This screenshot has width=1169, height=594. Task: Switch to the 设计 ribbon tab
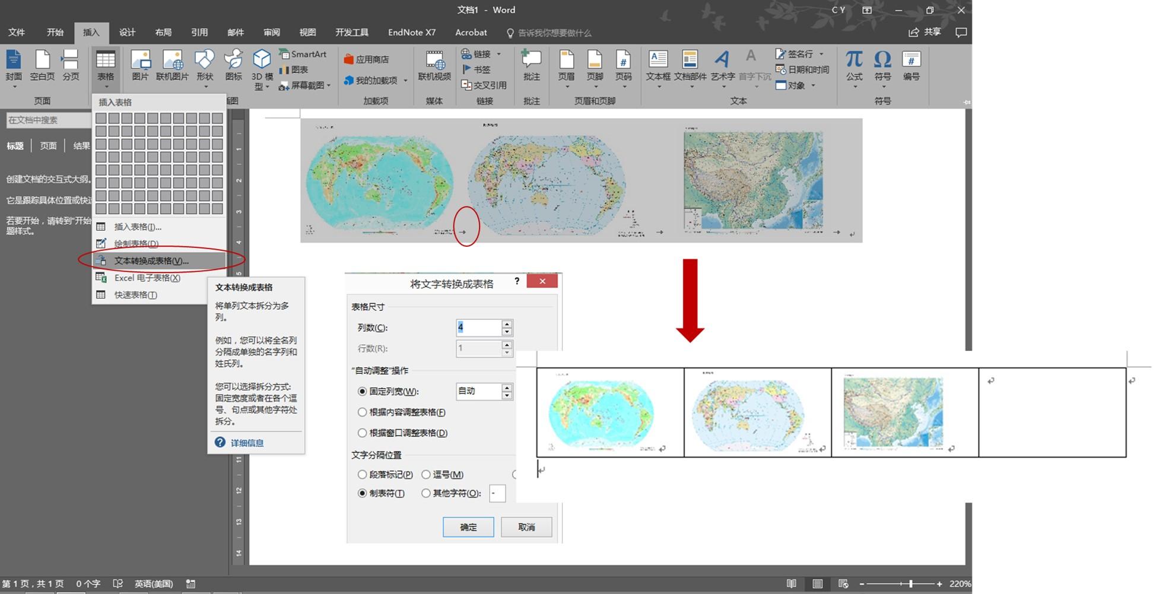127,33
